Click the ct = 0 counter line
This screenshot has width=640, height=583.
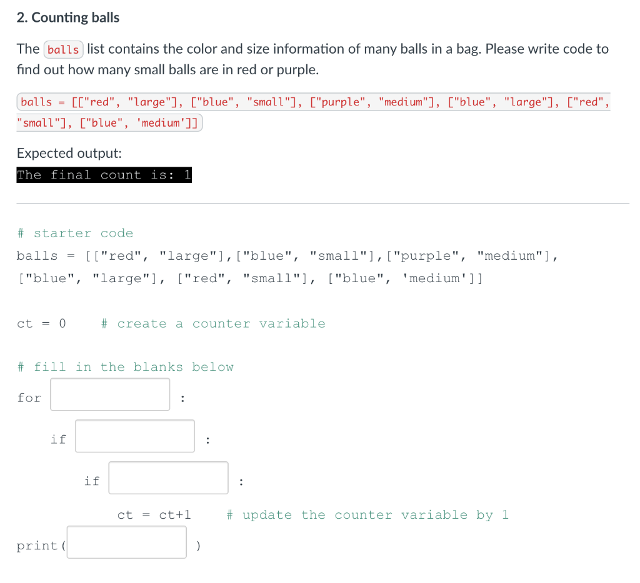click(41, 323)
